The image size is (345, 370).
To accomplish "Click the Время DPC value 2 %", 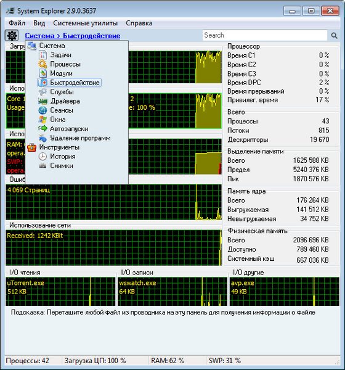I will [x=324, y=83].
